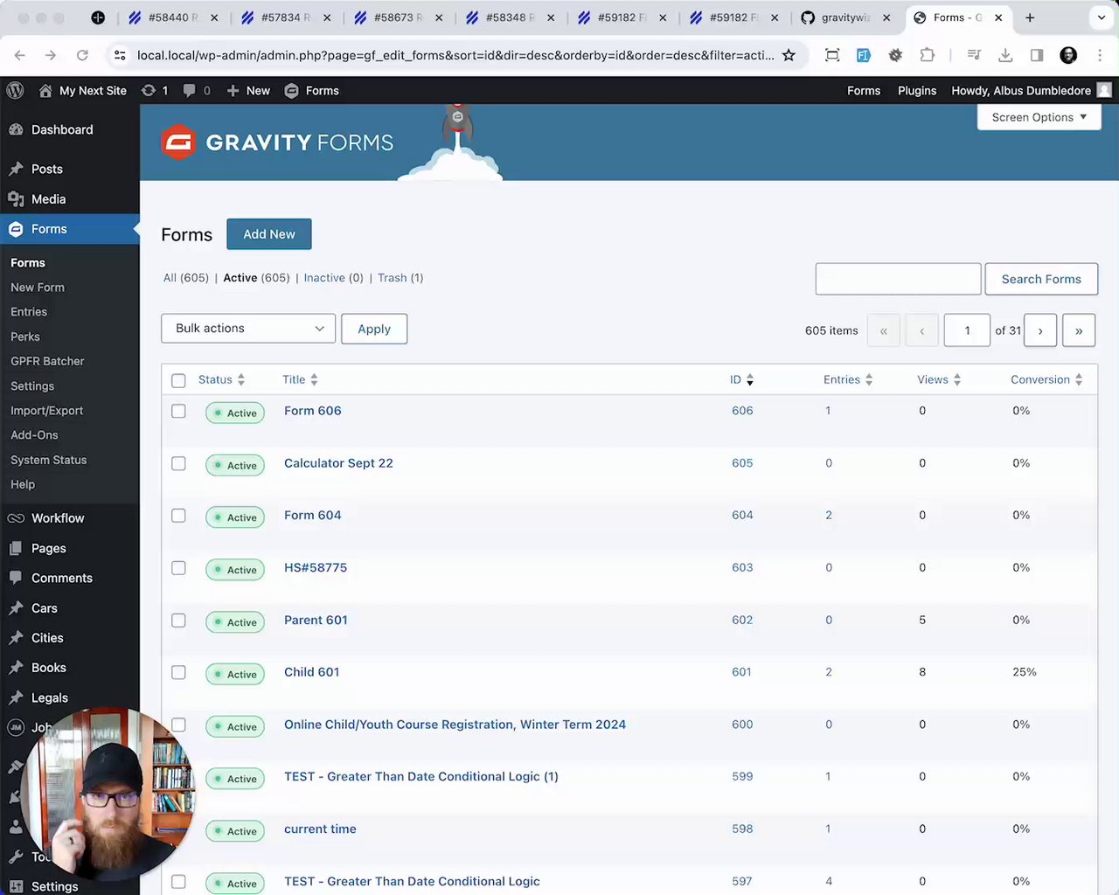Screen dimensions: 1119x895
Task: Open Entries submenu item
Action: [29, 312]
